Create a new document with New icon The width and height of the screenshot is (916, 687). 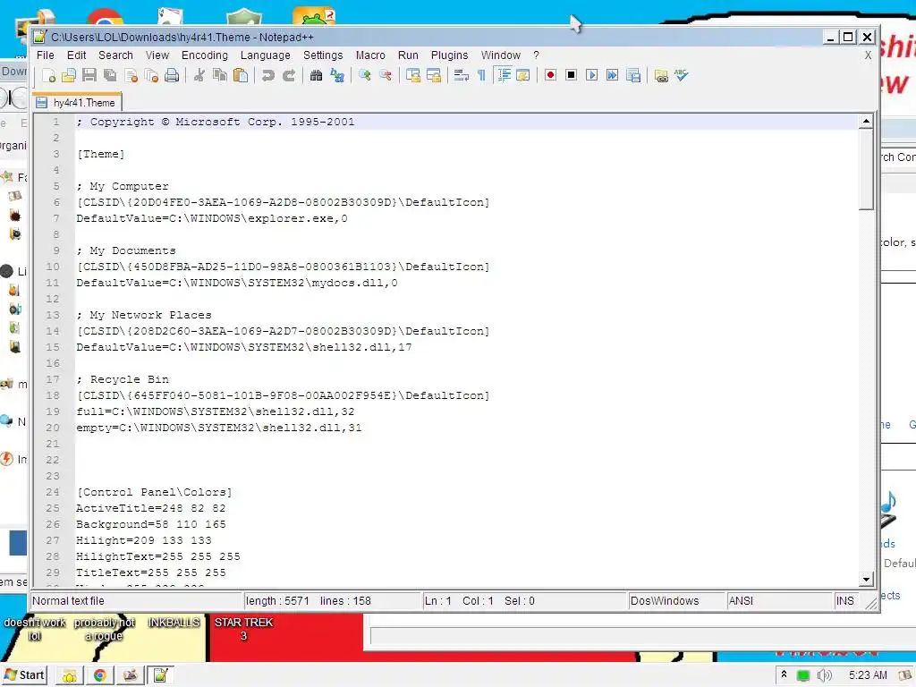[x=49, y=75]
